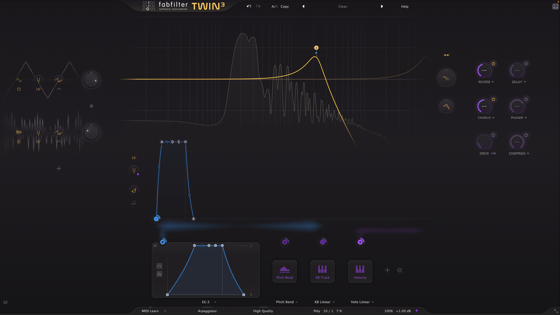The width and height of the screenshot is (560, 315).
Task: Collapse the EG 2 panel with chevrons
Action: (x=155, y=246)
